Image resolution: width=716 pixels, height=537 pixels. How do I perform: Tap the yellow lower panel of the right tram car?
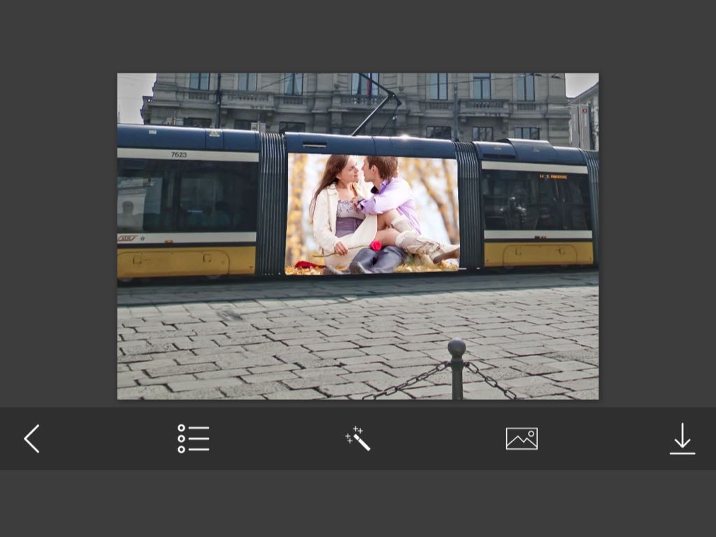[x=538, y=253]
